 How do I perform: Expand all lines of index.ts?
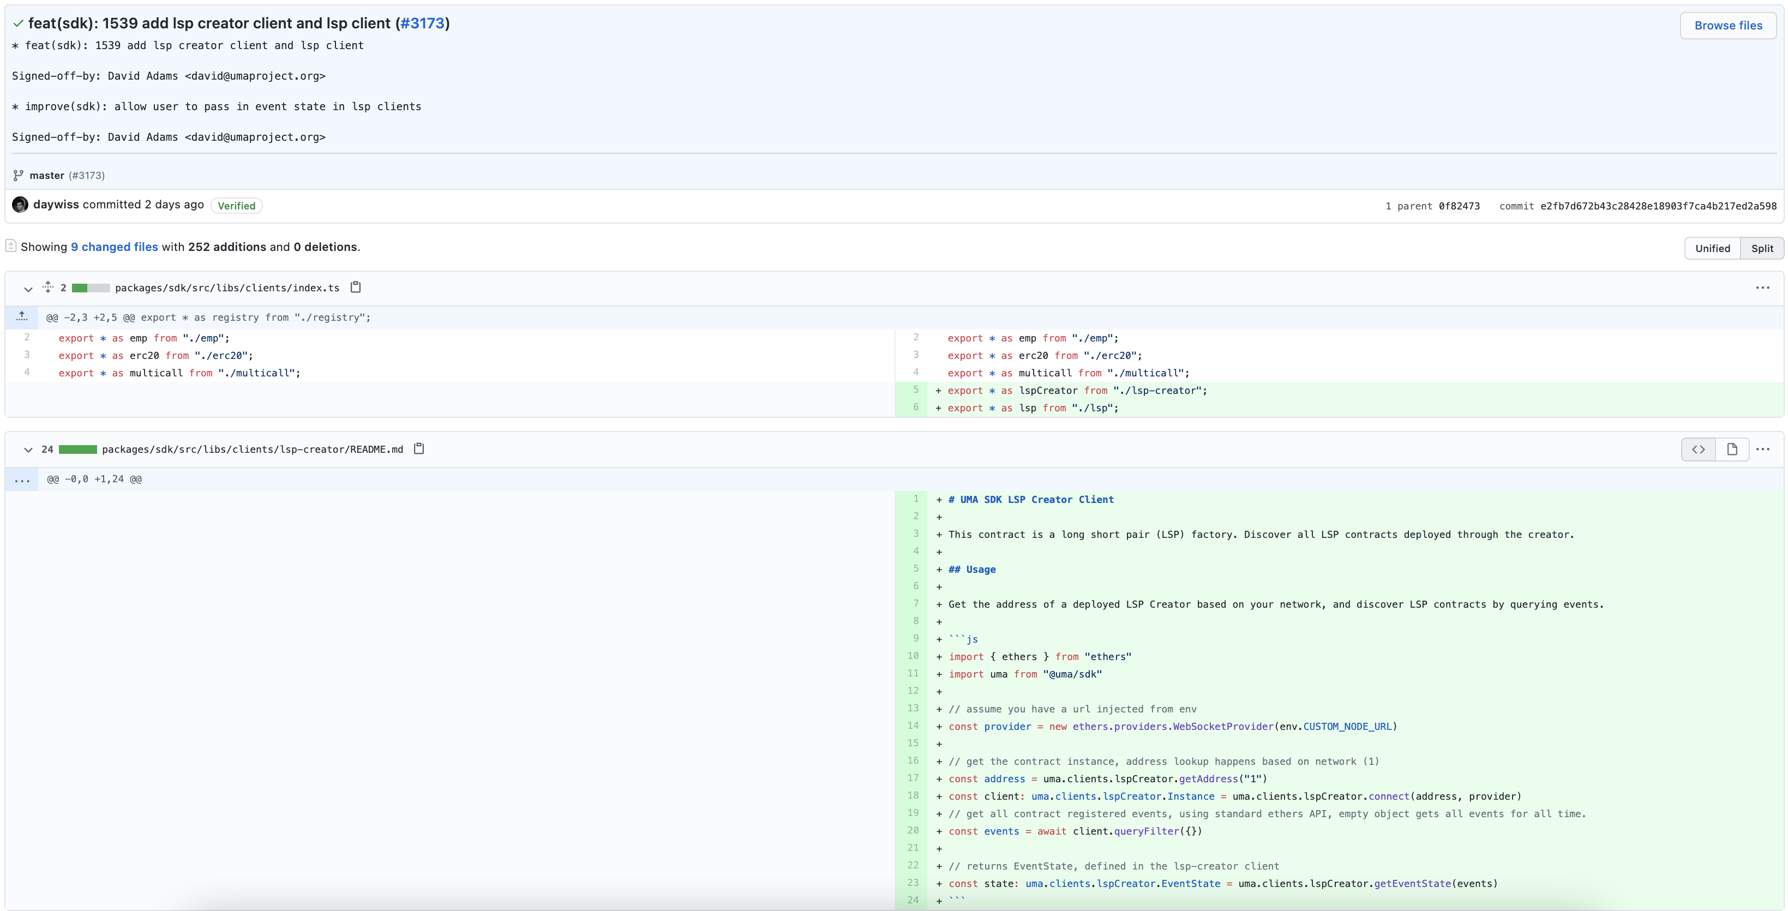(x=48, y=287)
